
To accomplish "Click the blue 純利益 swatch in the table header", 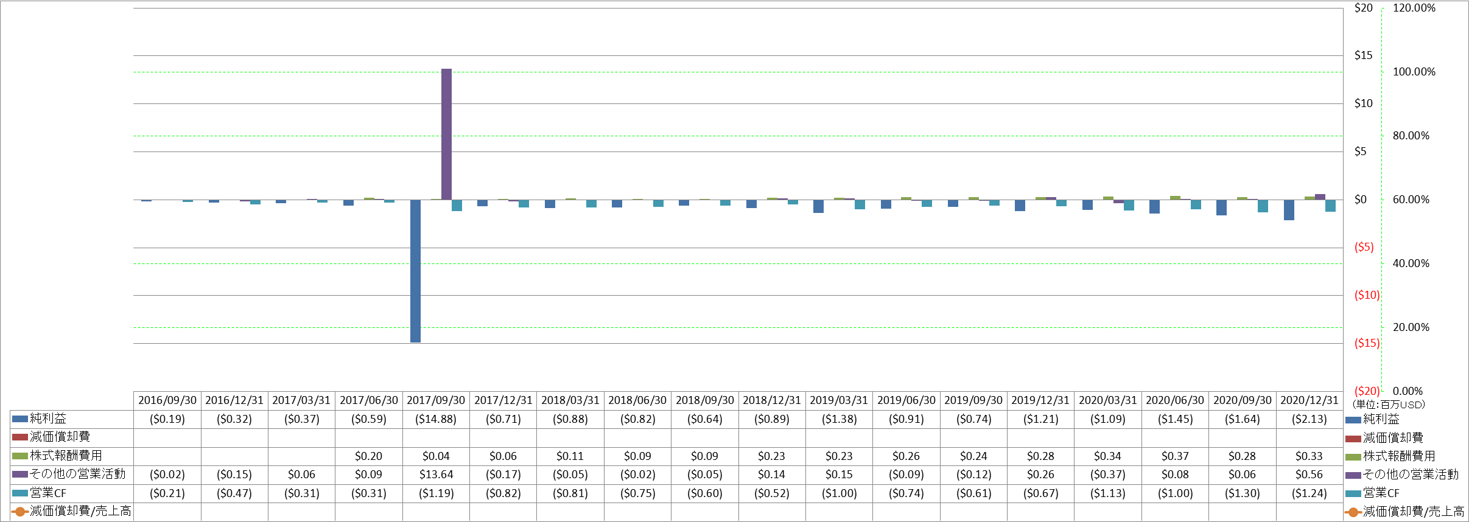I will point(20,419).
